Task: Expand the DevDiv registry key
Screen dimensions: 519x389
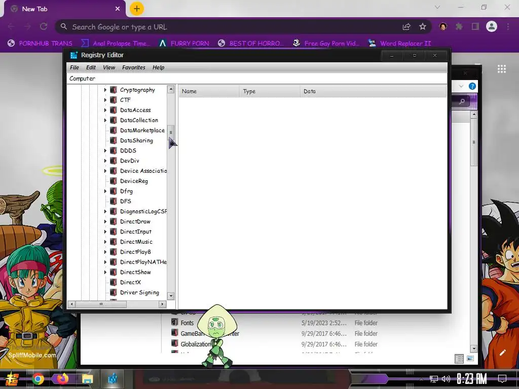Action: (x=105, y=161)
